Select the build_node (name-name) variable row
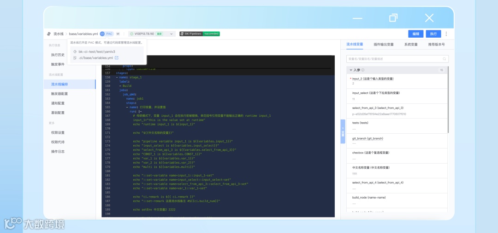 (397, 200)
